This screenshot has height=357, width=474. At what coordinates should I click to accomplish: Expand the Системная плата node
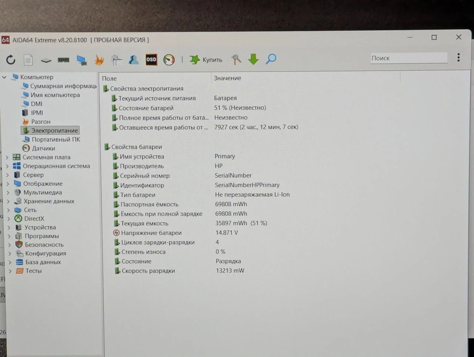(7, 157)
